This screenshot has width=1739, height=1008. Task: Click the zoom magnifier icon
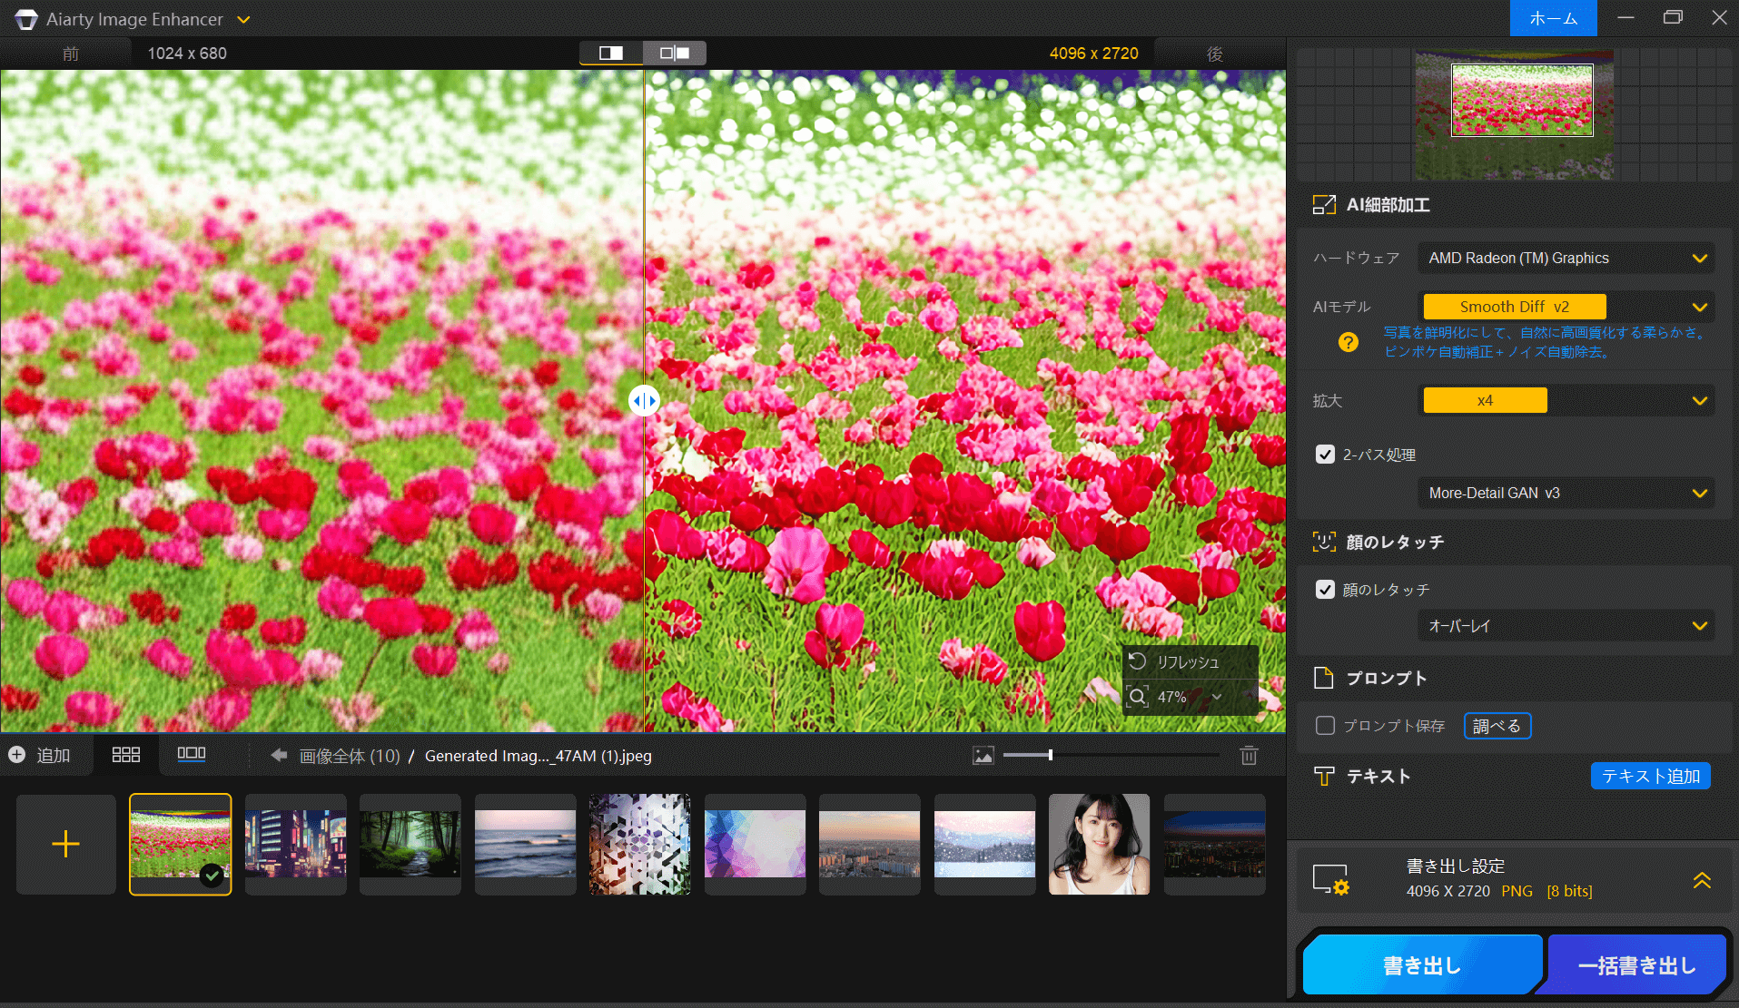pos(1138,697)
